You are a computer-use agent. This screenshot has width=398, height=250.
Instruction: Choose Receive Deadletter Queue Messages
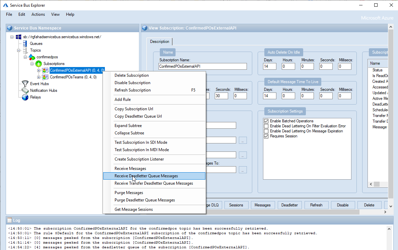pyautogui.click(x=154, y=176)
